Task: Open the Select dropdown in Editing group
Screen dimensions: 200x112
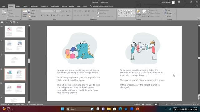Action: 169,16
